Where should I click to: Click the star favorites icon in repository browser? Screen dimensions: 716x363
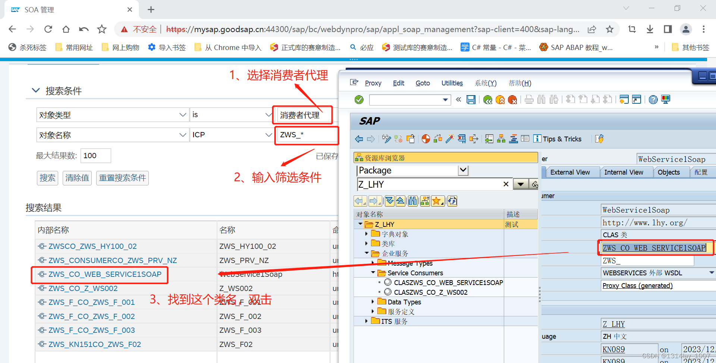(x=437, y=201)
